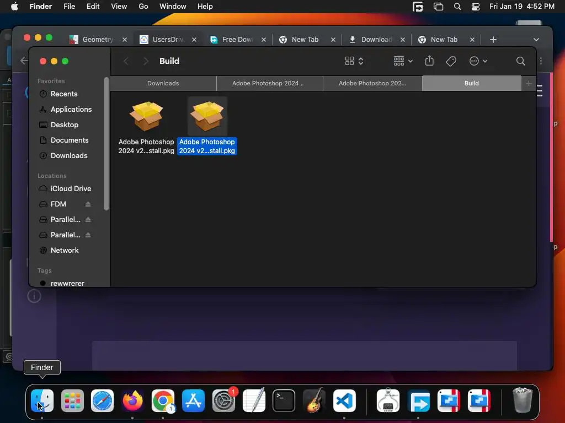Click the Share icon in Finder toolbar
The width and height of the screenshot is (565, 423).
point(429,61)
